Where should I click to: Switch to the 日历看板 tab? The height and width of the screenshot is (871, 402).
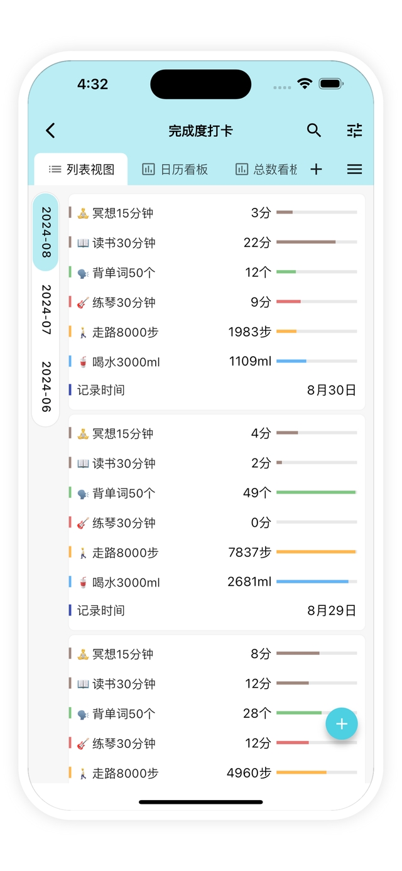tap(175, 170)
